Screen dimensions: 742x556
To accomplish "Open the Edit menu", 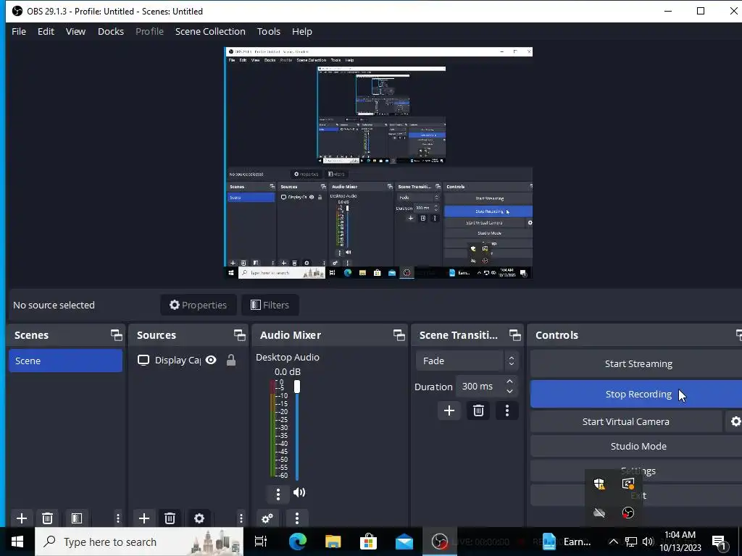I will tap(46, 31).
